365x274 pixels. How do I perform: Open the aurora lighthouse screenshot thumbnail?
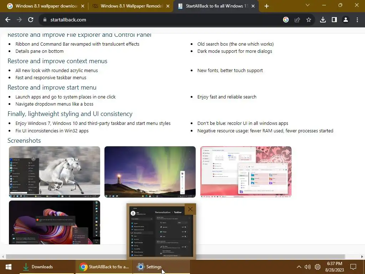(150, 172)
